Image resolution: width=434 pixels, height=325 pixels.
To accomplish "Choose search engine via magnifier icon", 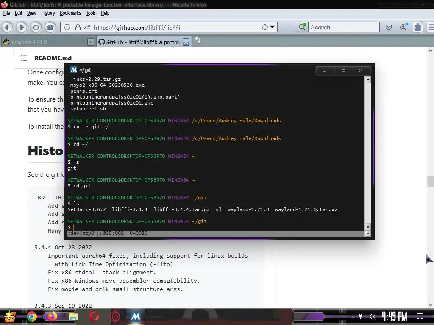I will tap(302, 27).
